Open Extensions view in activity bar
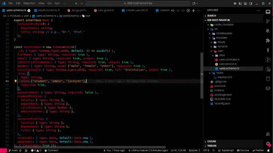Screen dimensions: 273x153 tap(268, 40)
